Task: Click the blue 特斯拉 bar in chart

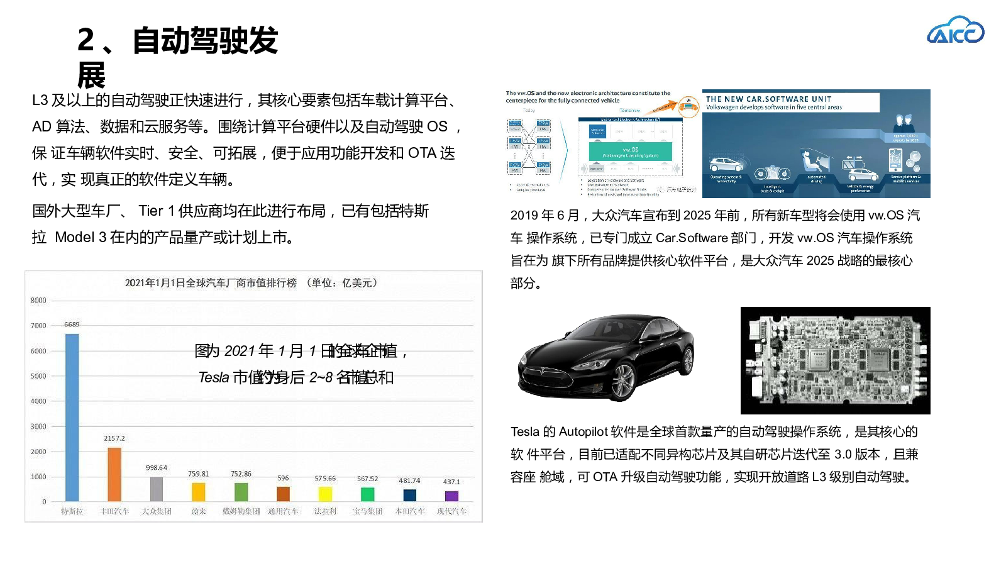Action: pos(72,418)
